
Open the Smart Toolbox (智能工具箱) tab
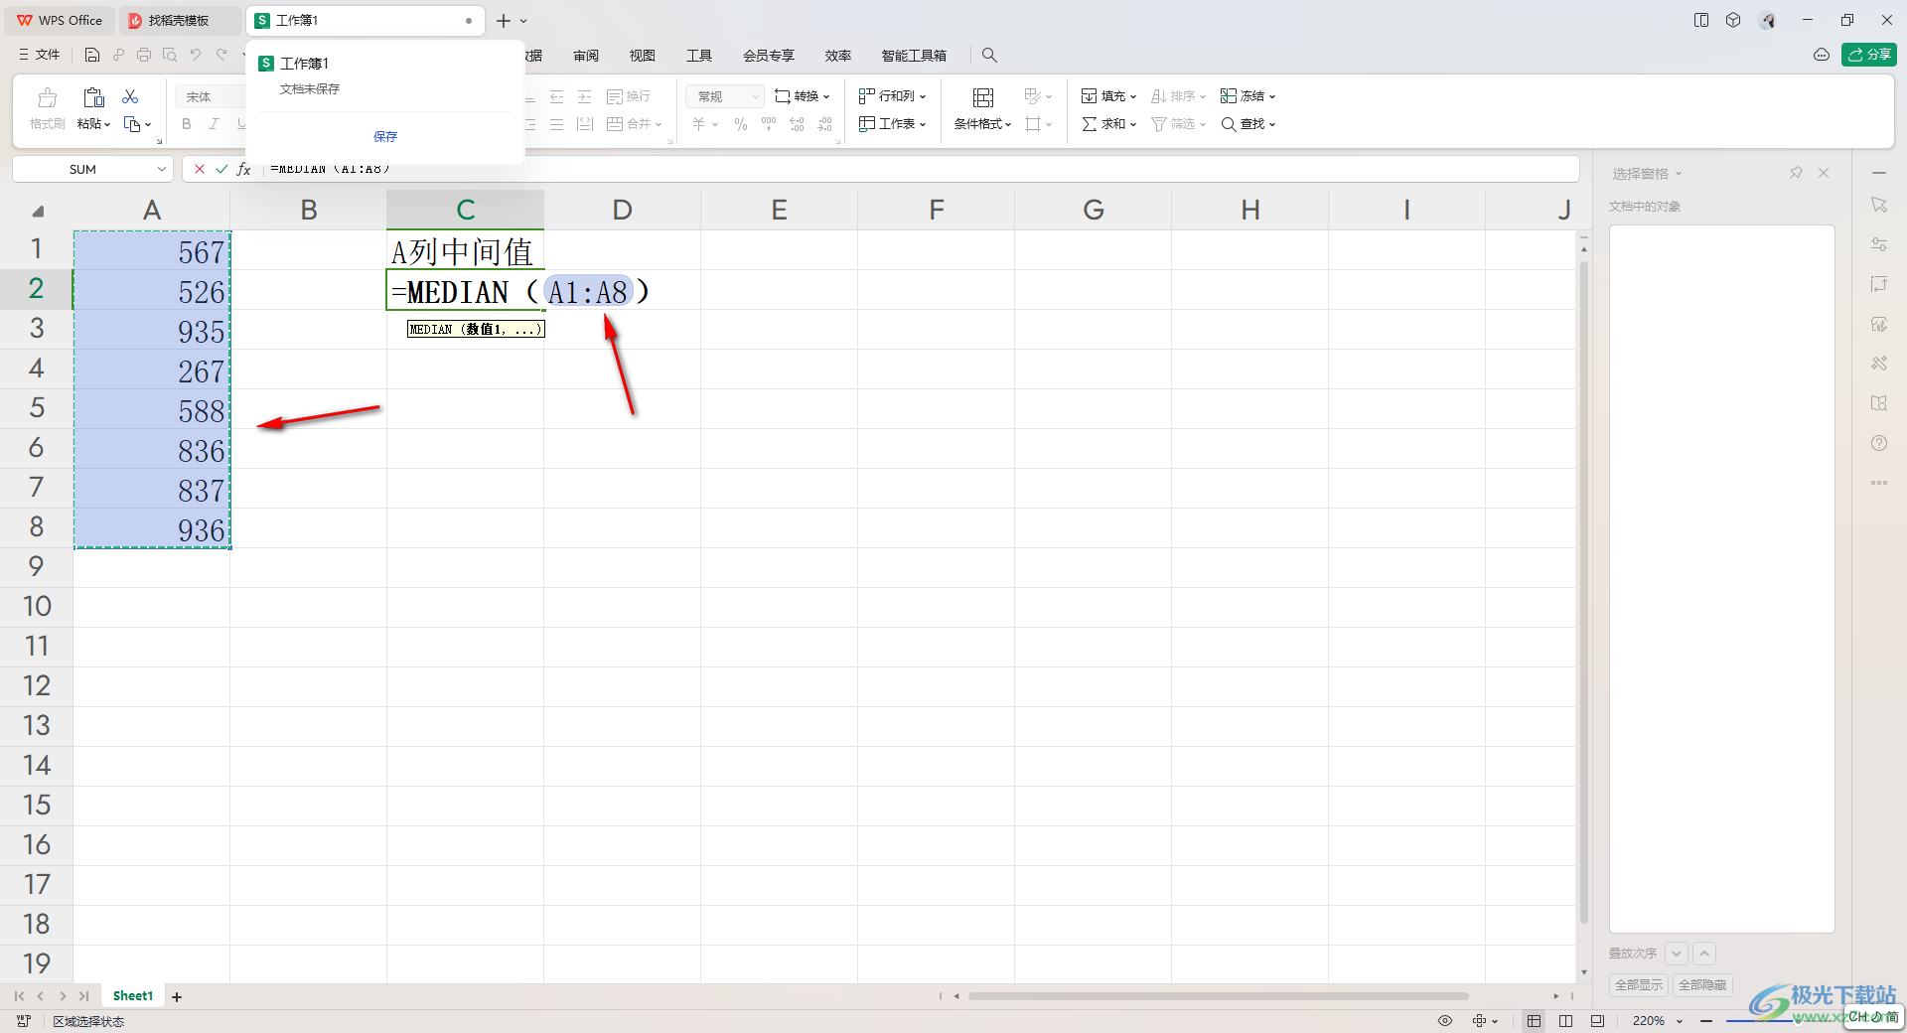coord(914,56)
